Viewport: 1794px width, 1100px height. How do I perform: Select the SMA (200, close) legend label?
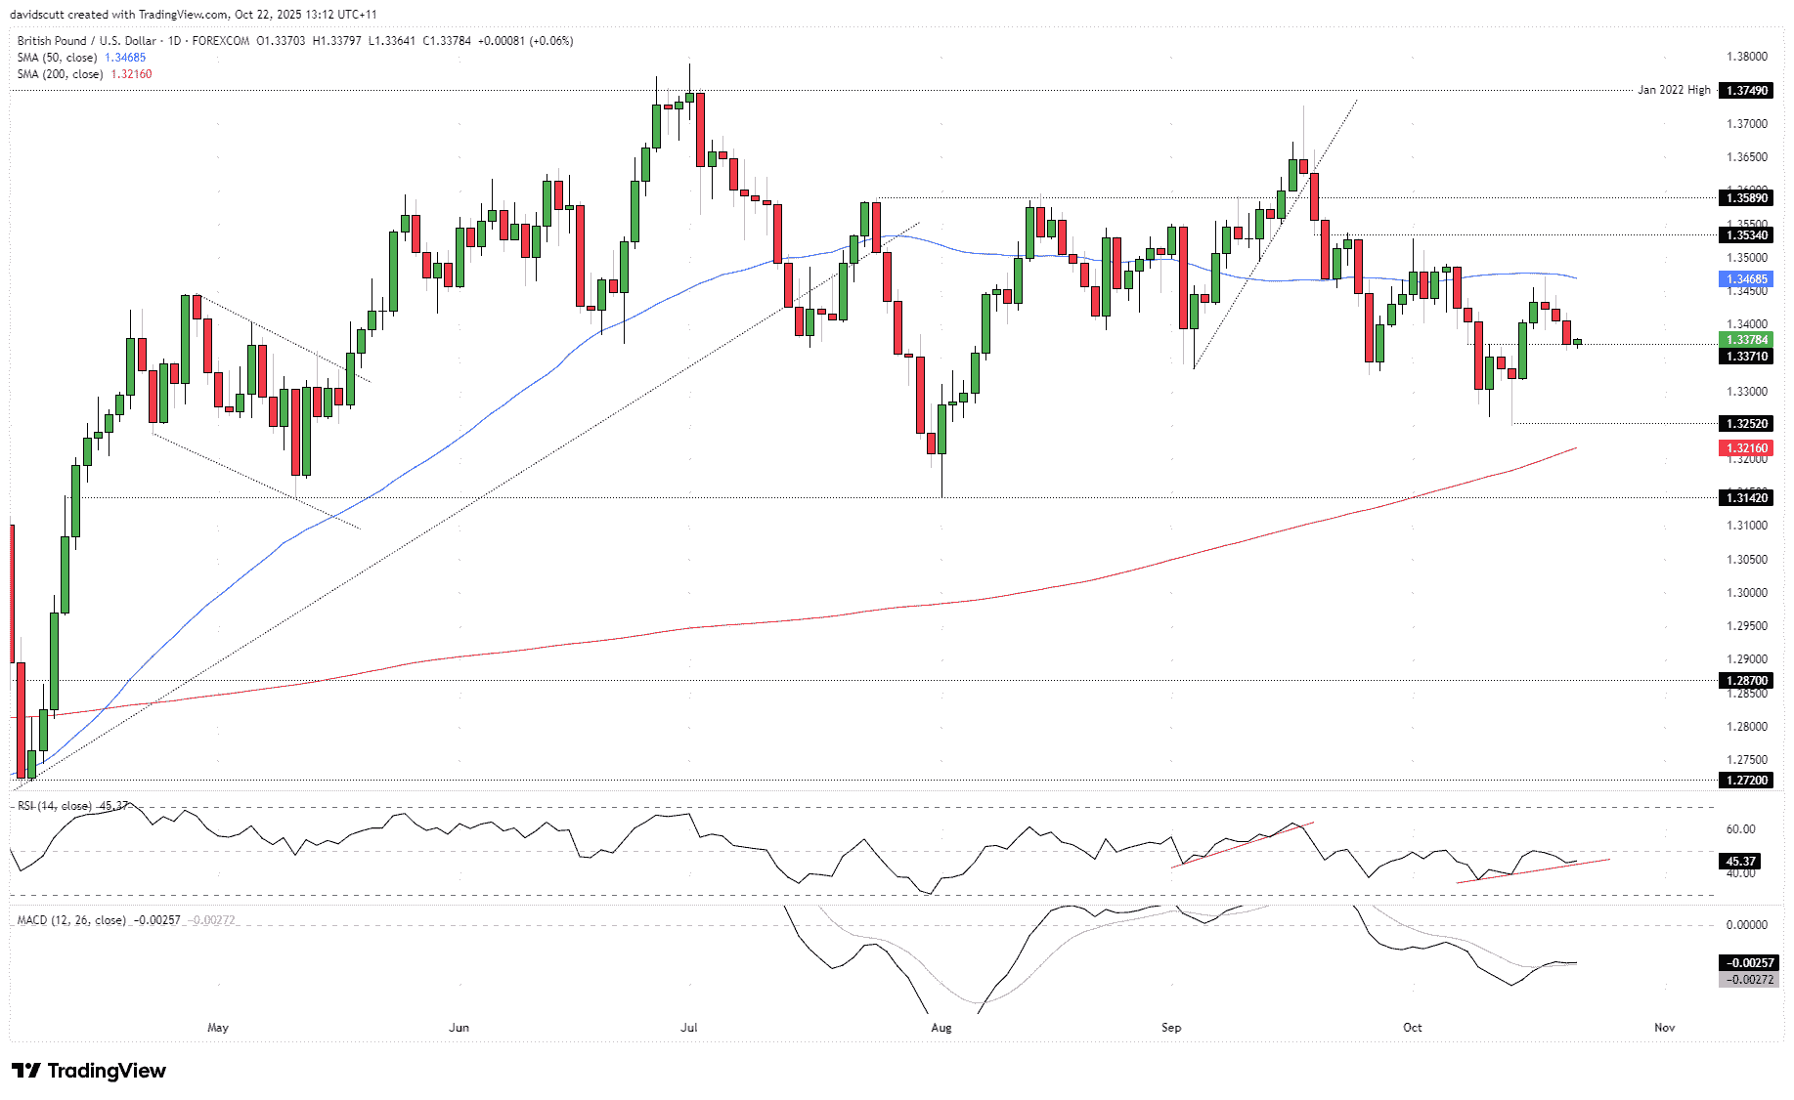tap(60, 74)
